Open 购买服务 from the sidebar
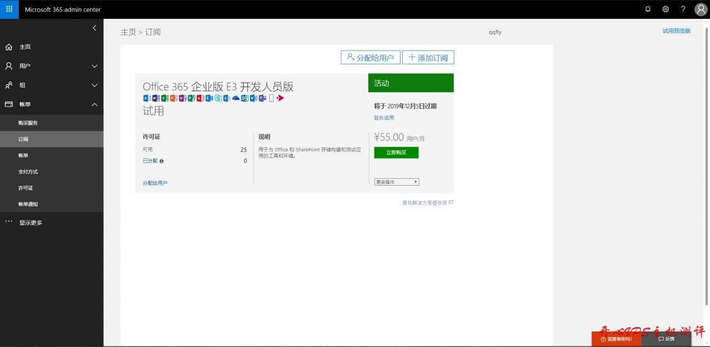The height and width of the screenshot is (347, 710). [x=29, y=123]
